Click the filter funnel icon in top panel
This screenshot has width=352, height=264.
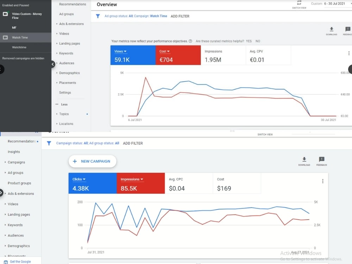98,16
